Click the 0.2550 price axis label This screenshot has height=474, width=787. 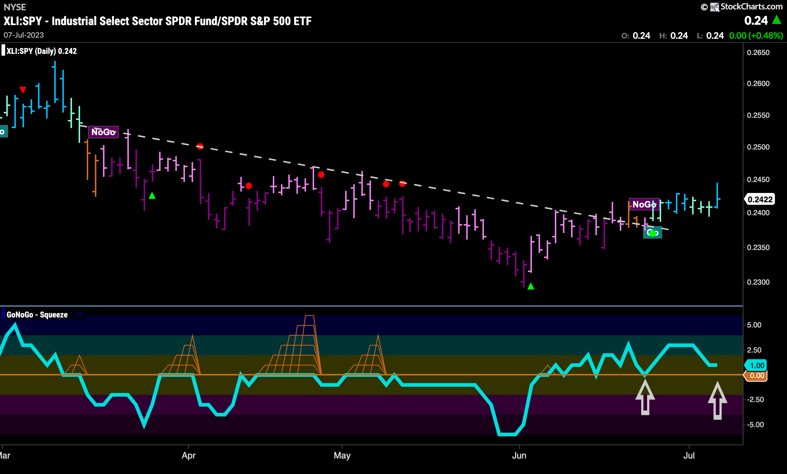(758, 115)
